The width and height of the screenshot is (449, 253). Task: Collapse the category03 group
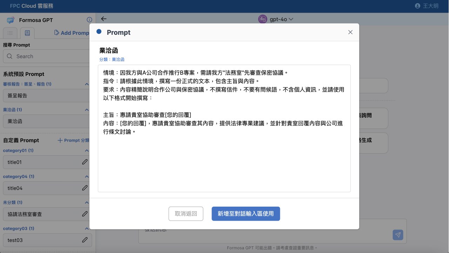pos(87,229)
